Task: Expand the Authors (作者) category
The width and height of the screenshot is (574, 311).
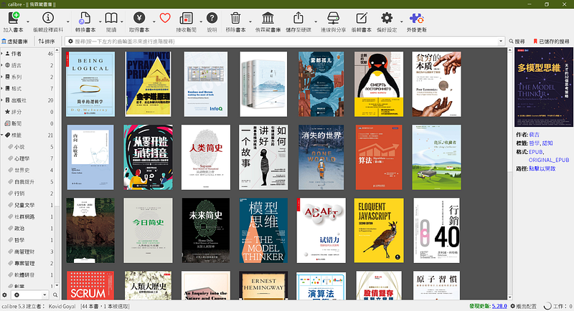Action: click(5, 54)
